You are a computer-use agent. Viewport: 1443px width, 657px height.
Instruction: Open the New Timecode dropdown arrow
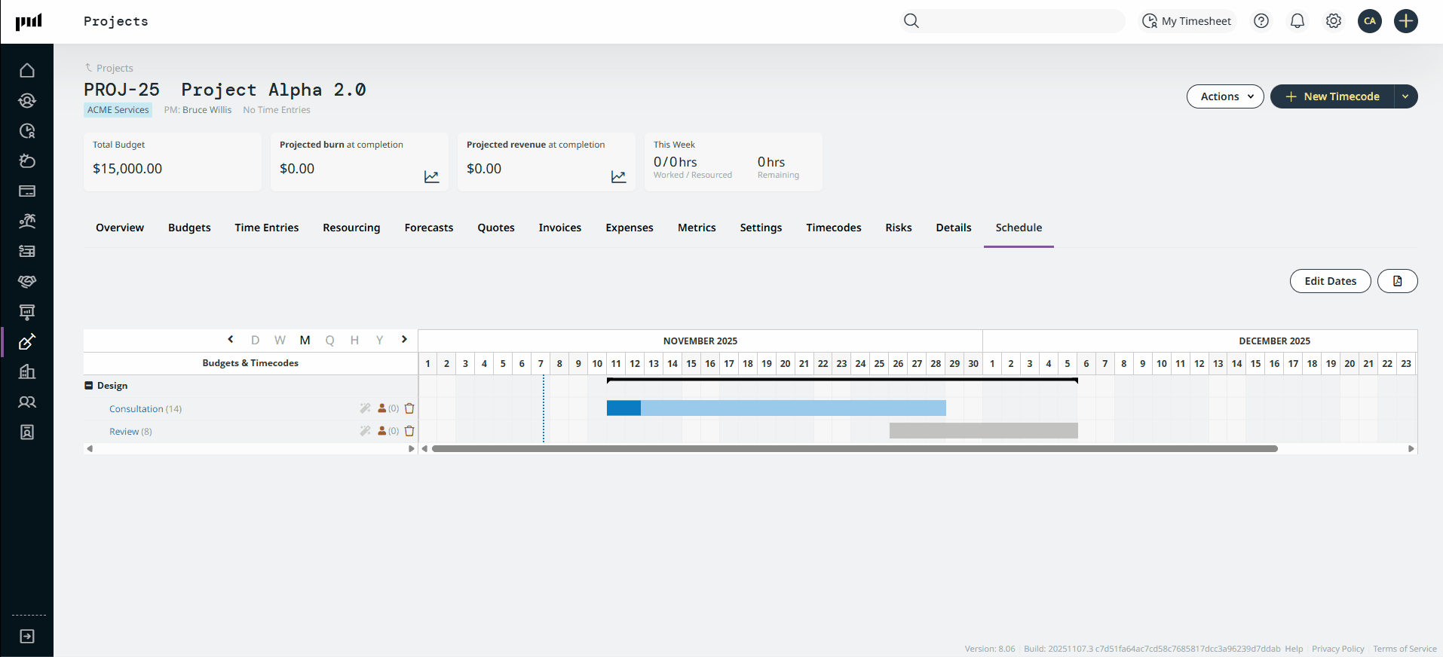1405,96
